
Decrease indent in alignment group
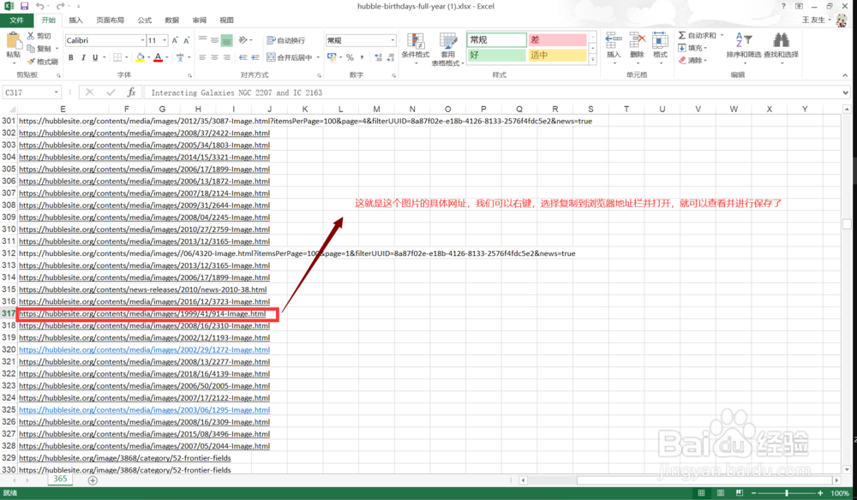click(x=243, y=57)
